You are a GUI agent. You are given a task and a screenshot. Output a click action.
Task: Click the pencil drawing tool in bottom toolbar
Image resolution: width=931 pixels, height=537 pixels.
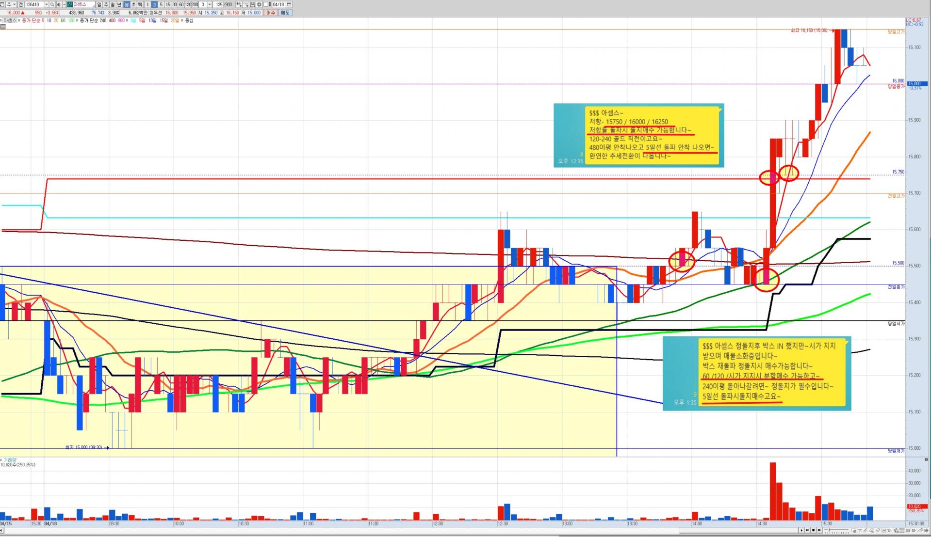865,531
